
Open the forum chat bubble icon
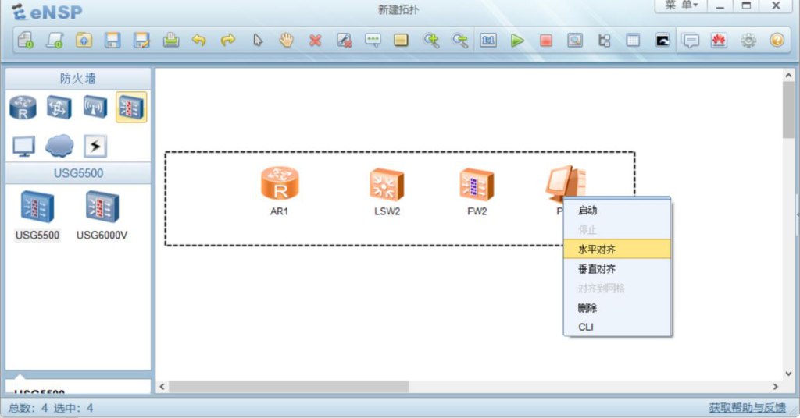tap(691, 41)
